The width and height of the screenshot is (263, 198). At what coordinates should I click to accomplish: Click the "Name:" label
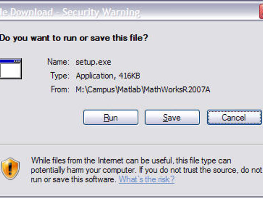pyautogui.click(x=58, y=62)
